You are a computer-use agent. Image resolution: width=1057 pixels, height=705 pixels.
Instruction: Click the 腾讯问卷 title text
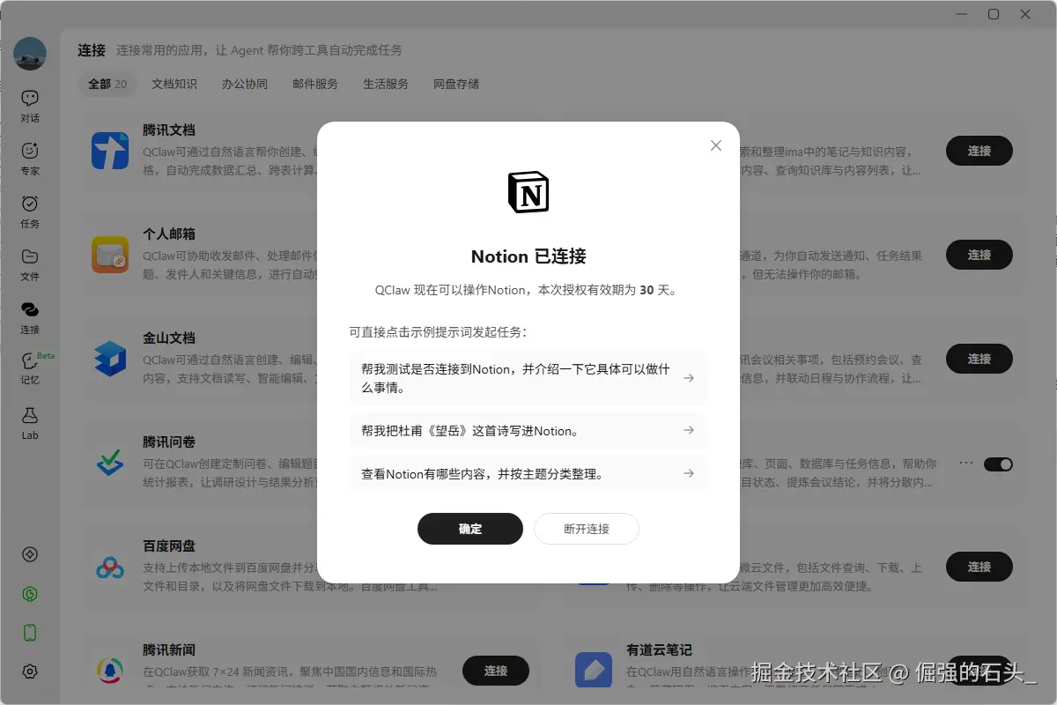pos(169,442)
